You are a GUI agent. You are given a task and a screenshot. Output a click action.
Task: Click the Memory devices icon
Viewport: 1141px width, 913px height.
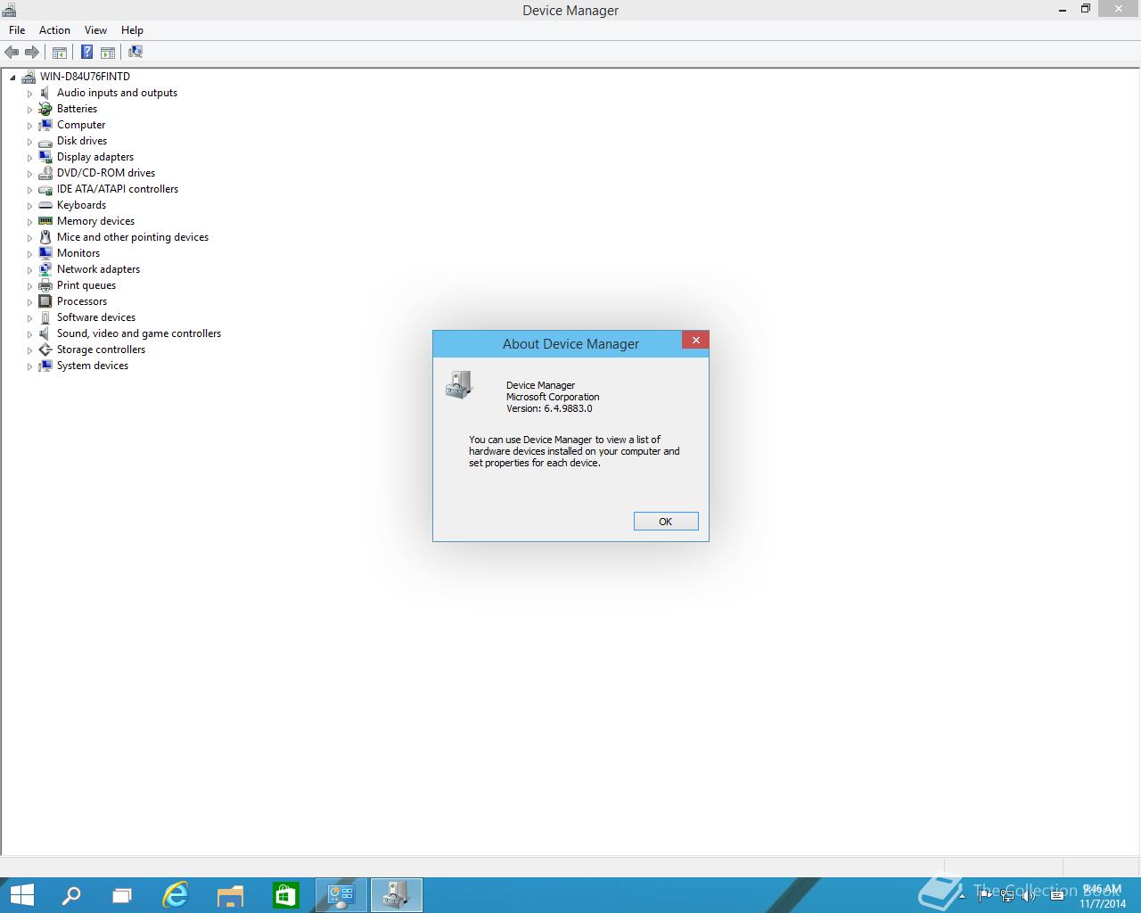tap(45, 221)
